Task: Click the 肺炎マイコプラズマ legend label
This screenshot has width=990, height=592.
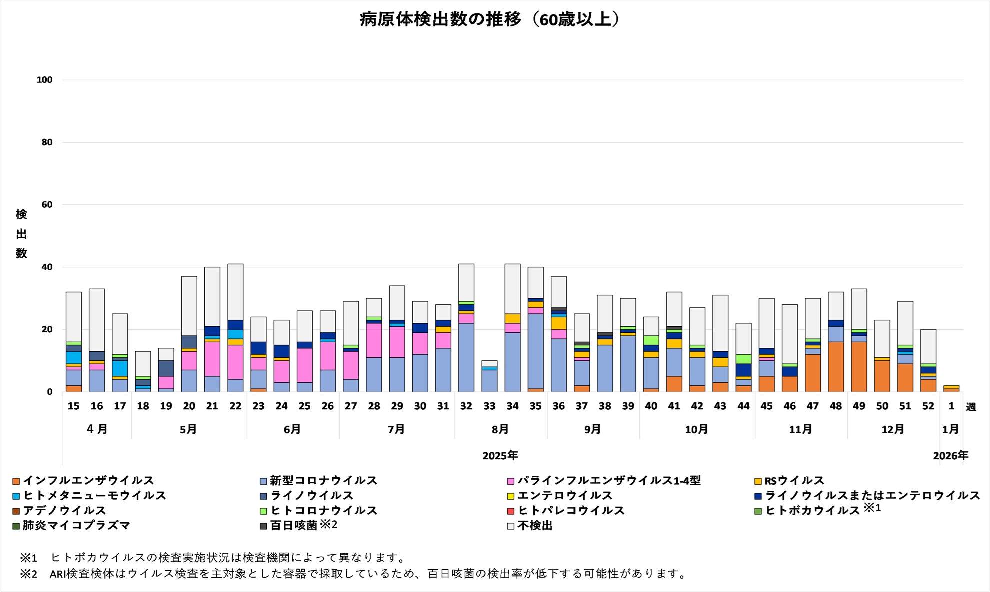Action: (x=76, y=526)
